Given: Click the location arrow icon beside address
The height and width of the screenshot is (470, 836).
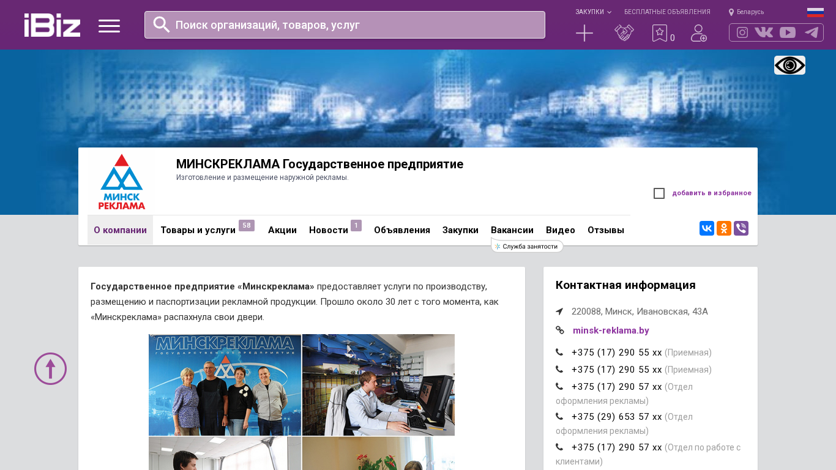Looking at the screenshot, I should coord(559,311).
